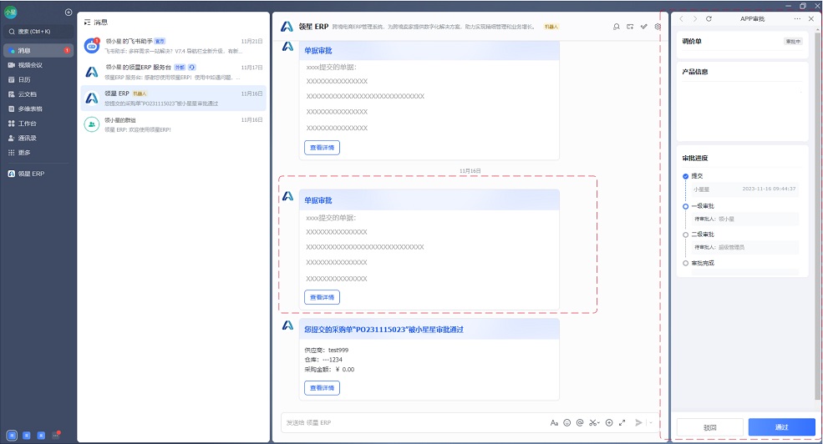Viewport: 823px width, 444px height.
Task: Open 通讯录 contacts in the sidebar
Action: [x=38, y=139]
